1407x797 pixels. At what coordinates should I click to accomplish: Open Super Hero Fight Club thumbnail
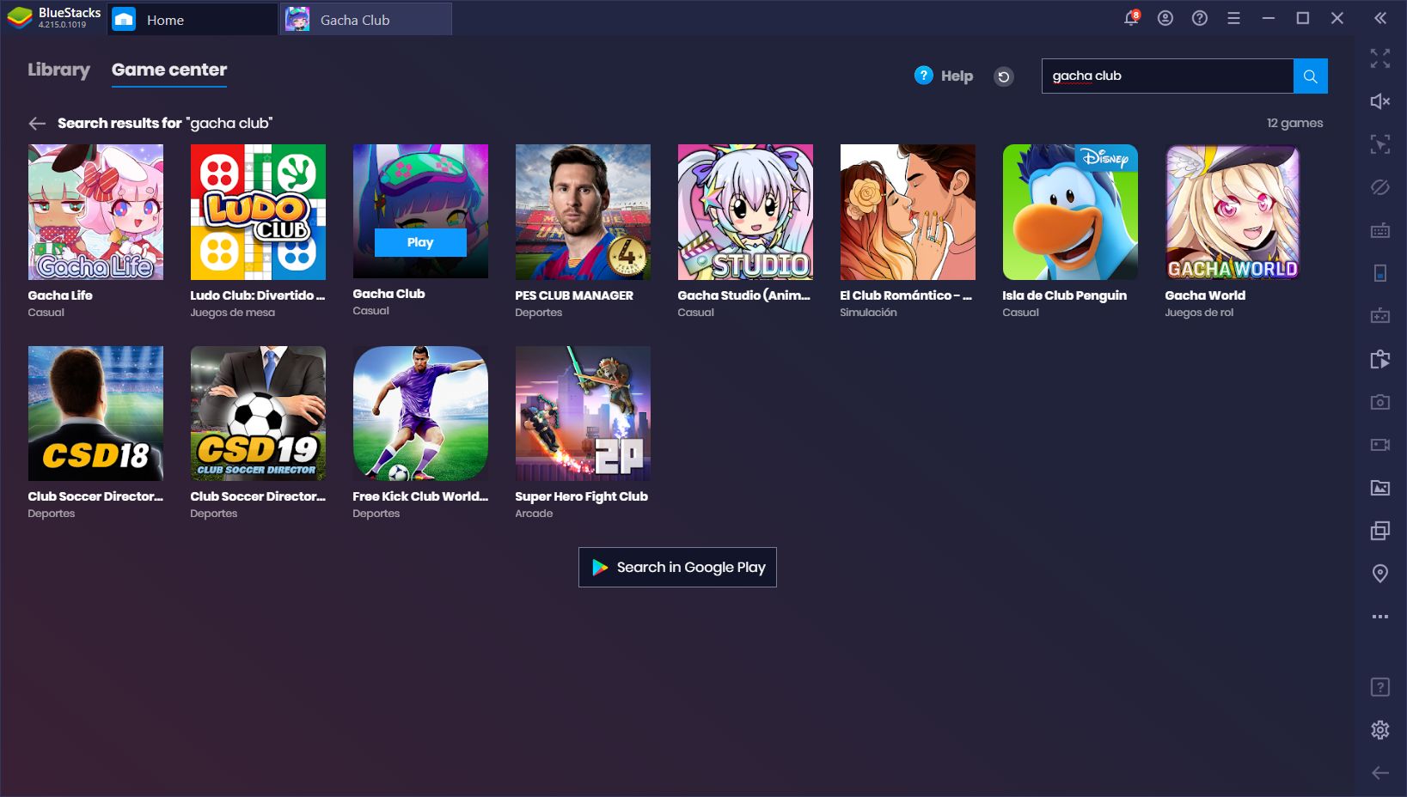583,413
